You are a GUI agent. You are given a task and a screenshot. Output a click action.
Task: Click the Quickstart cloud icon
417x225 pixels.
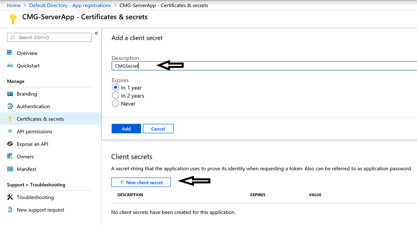pyautogui.click(x=10, y=66)
